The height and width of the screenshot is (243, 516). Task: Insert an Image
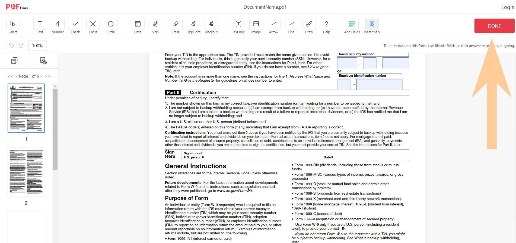pyautogui.click(x=256, y=26)
